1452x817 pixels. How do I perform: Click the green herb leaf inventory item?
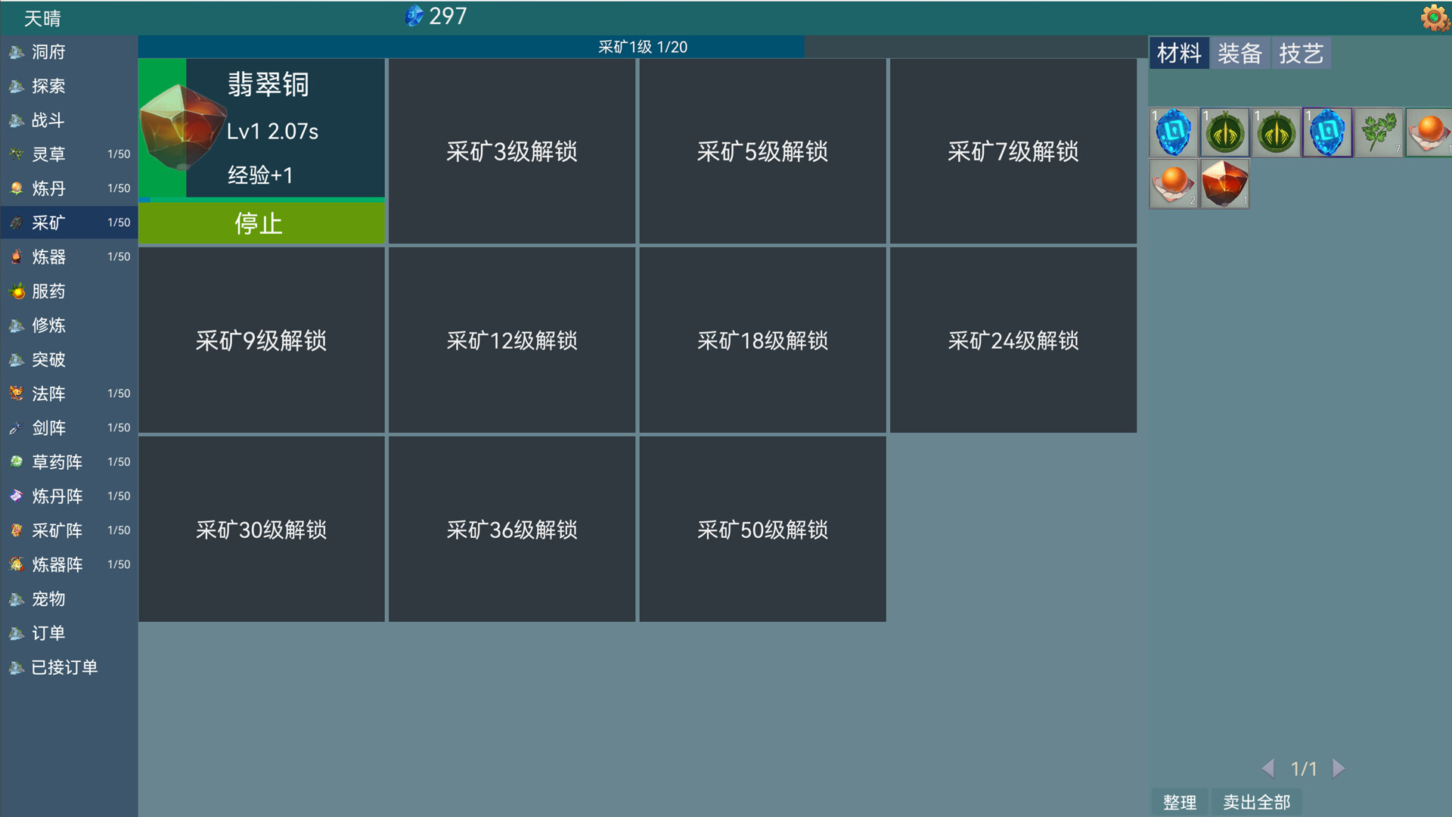1379,132
